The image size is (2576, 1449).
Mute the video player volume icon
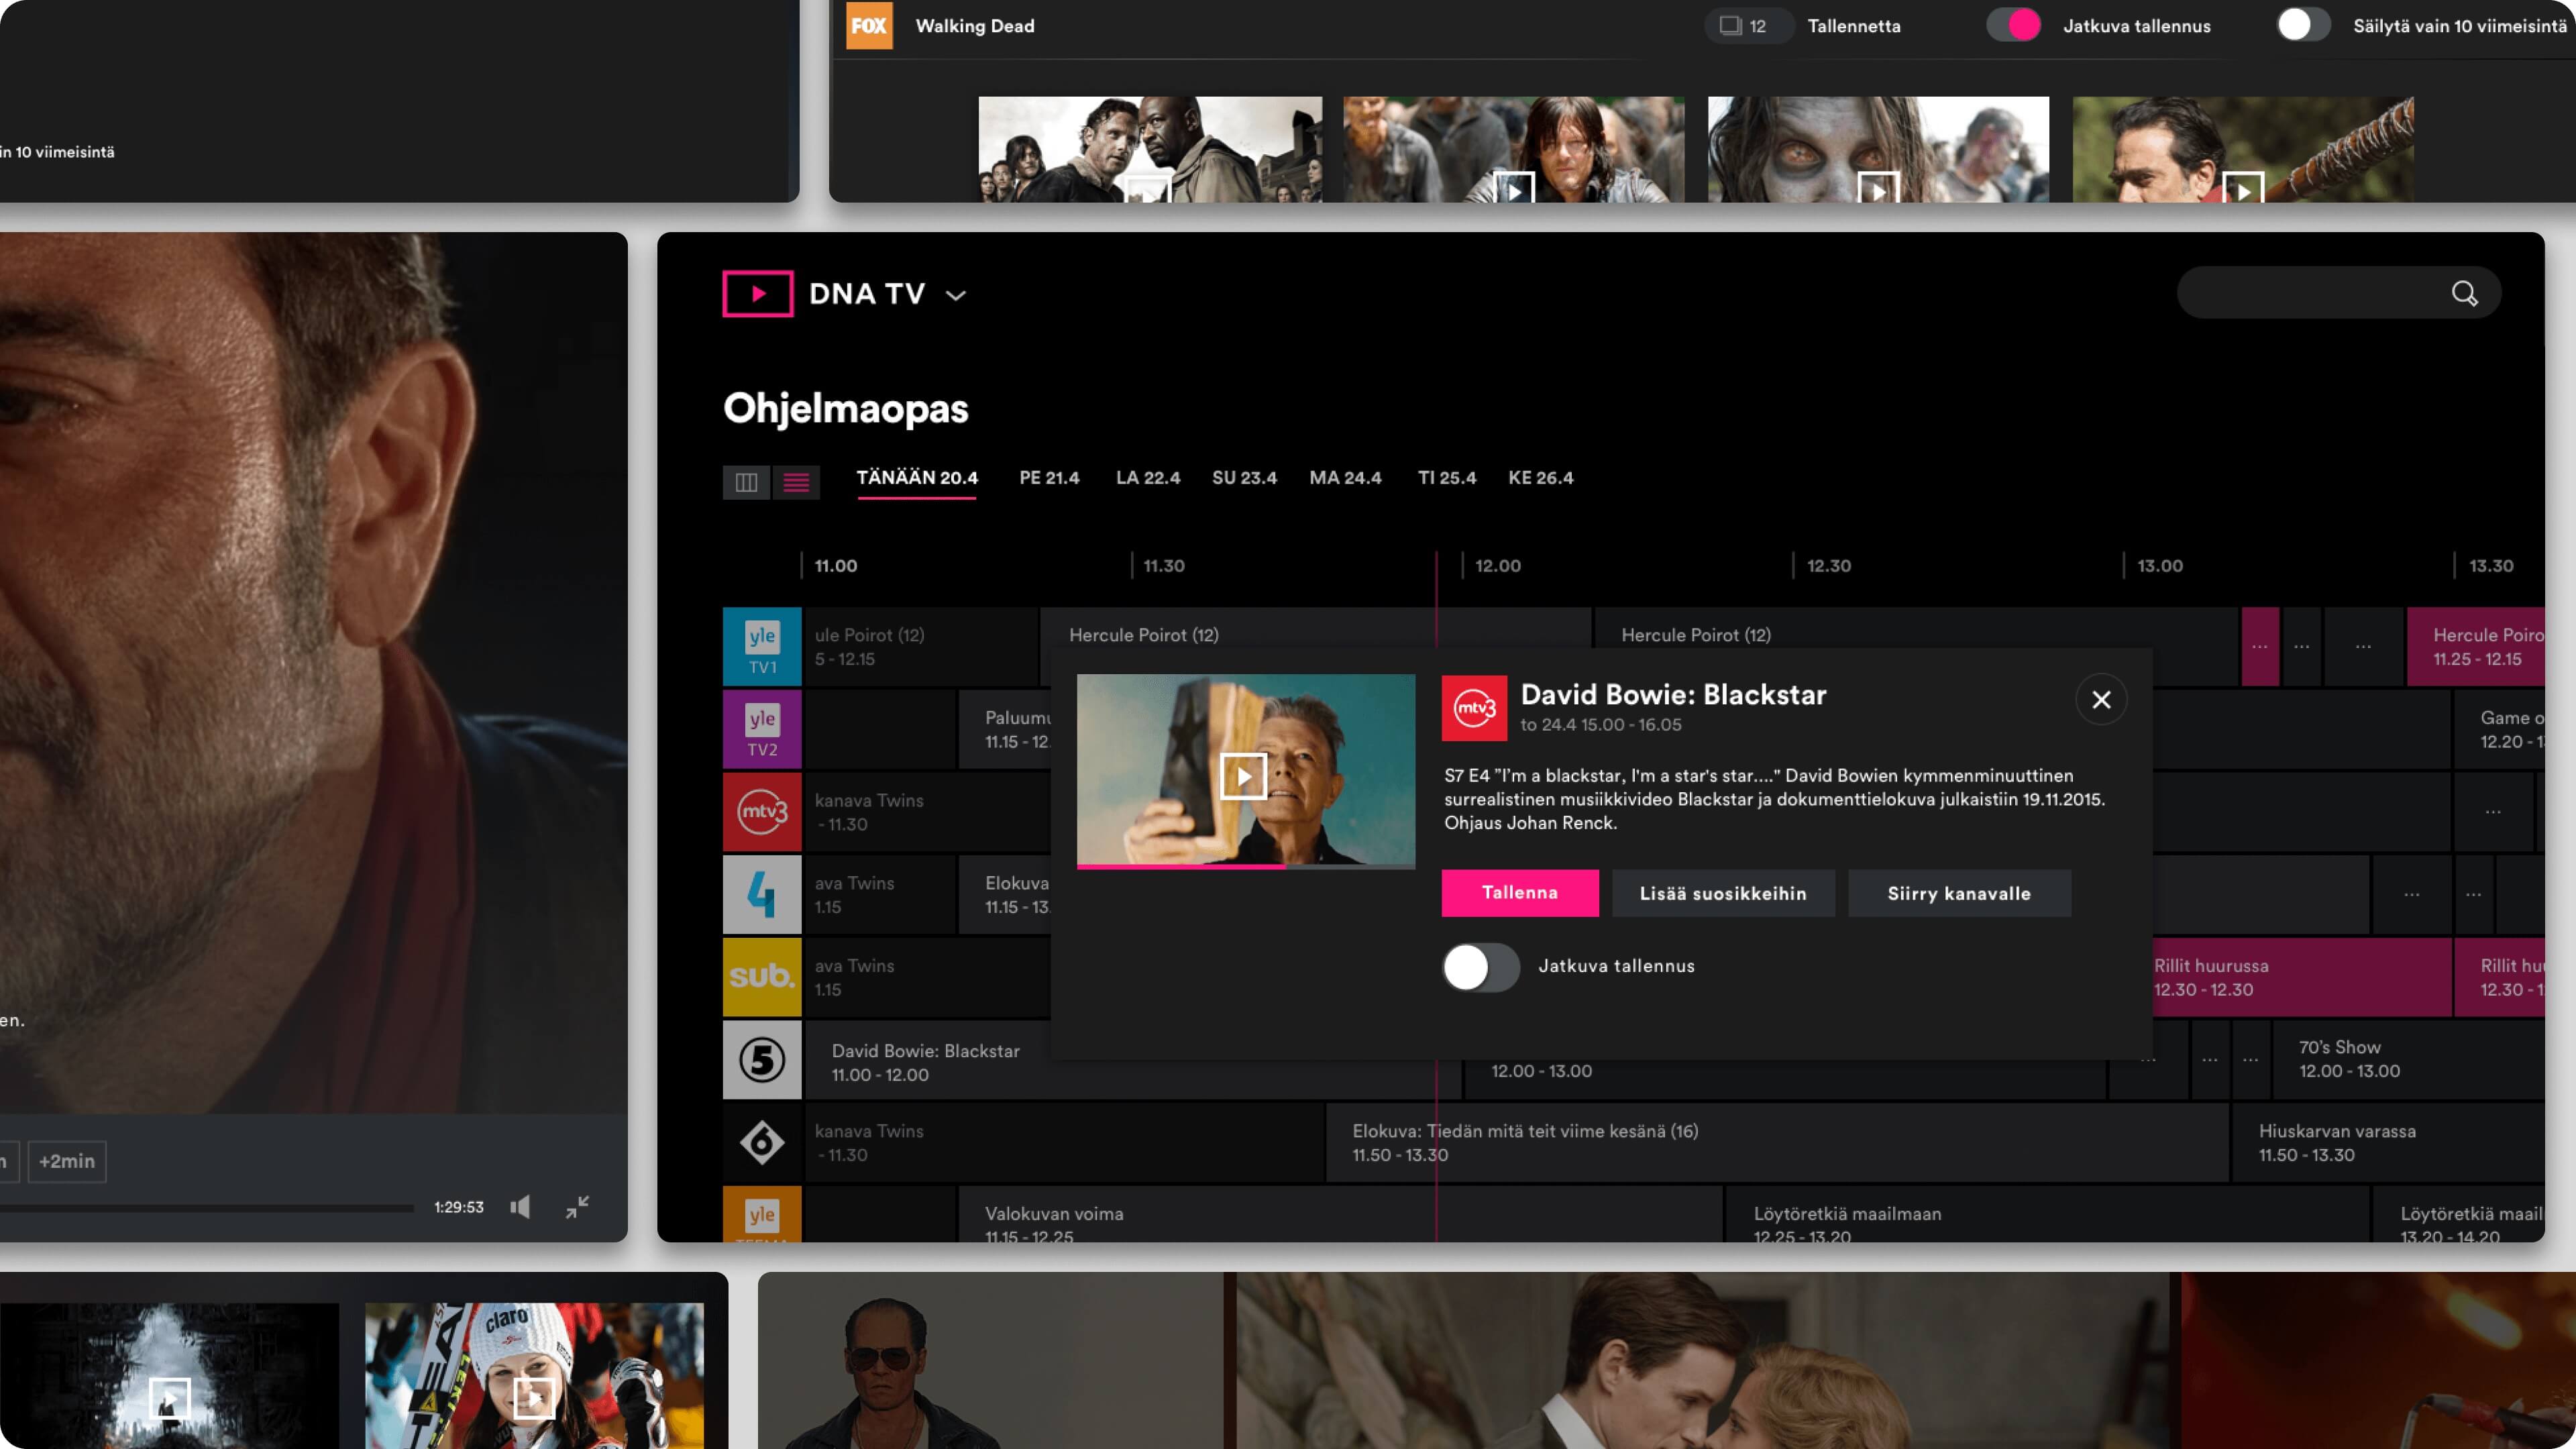click(x=520, y=1207)
